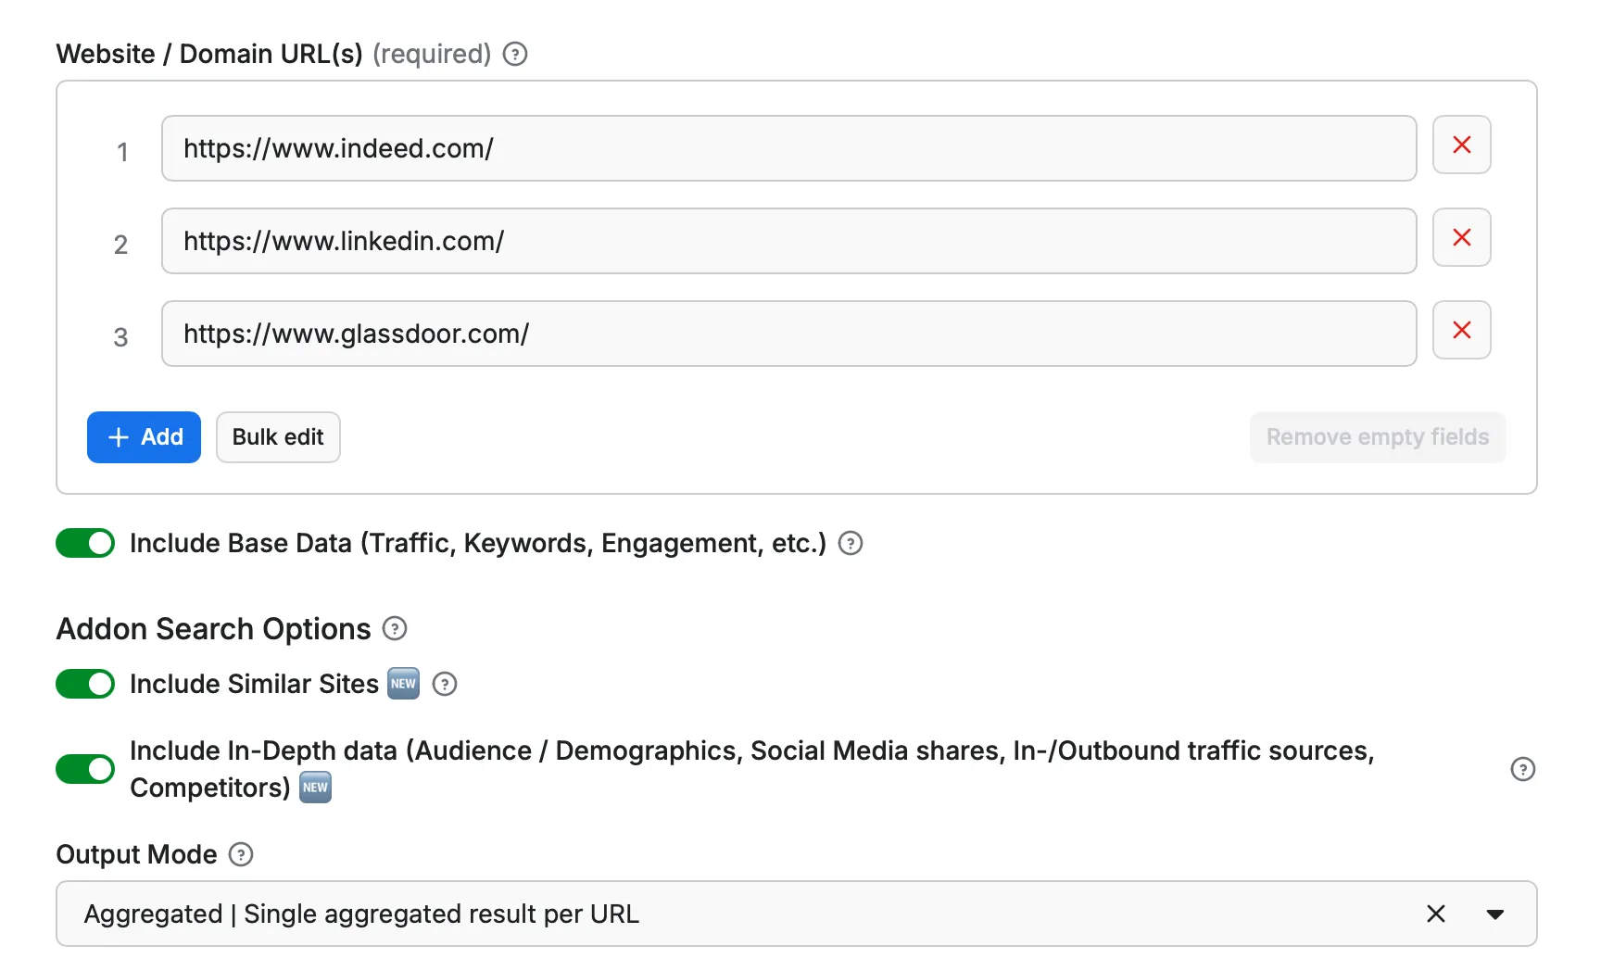The height and width of the screenshot is (971, 1601).
Task: Click Remove empty fields
Action: 1377,436
